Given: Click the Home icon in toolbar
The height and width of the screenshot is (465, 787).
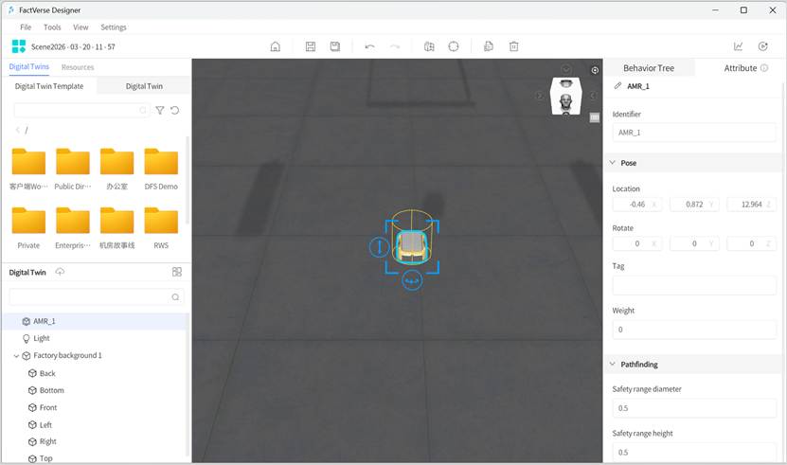Looking at the screenshot, I should pos(276,46).
